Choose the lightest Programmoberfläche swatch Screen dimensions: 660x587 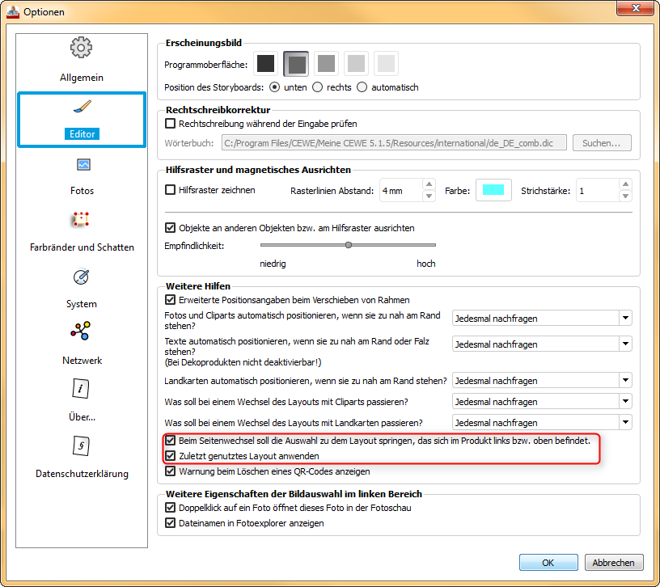pos(386,64)
